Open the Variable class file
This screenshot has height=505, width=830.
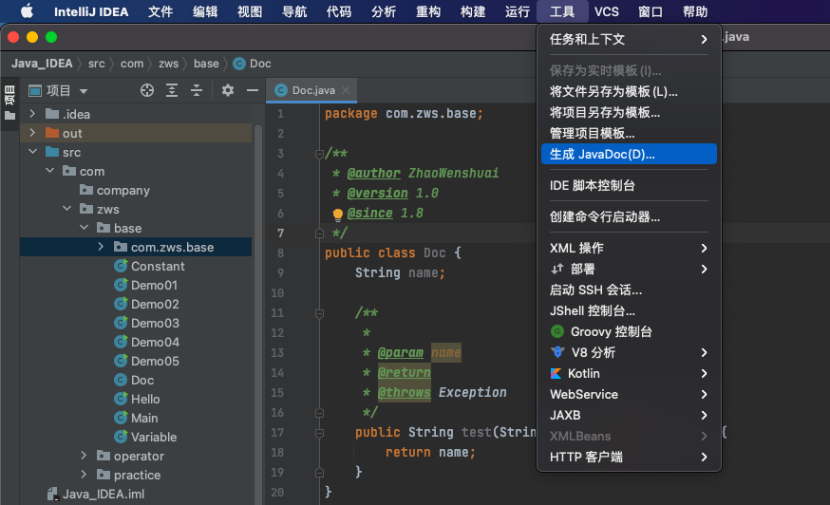point(154,438)
